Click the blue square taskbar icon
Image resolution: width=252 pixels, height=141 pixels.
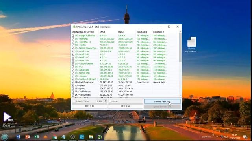click(82, 137)
